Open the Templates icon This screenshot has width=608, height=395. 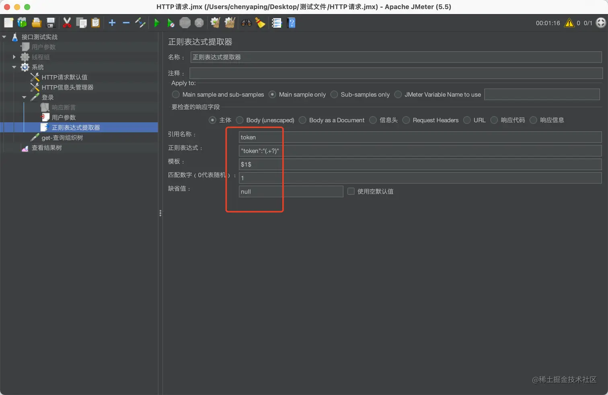point(22,23)
